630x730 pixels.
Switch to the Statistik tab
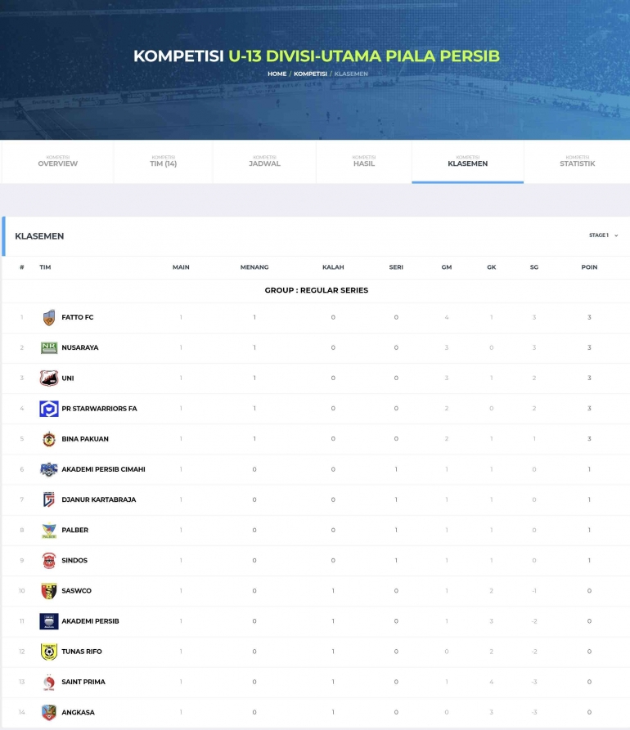pos(577,162)
